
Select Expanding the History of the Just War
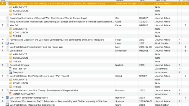coord(48,18)
